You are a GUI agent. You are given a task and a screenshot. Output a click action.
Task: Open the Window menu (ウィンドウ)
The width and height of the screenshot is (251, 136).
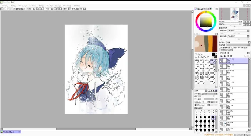(x=67, y=6)
